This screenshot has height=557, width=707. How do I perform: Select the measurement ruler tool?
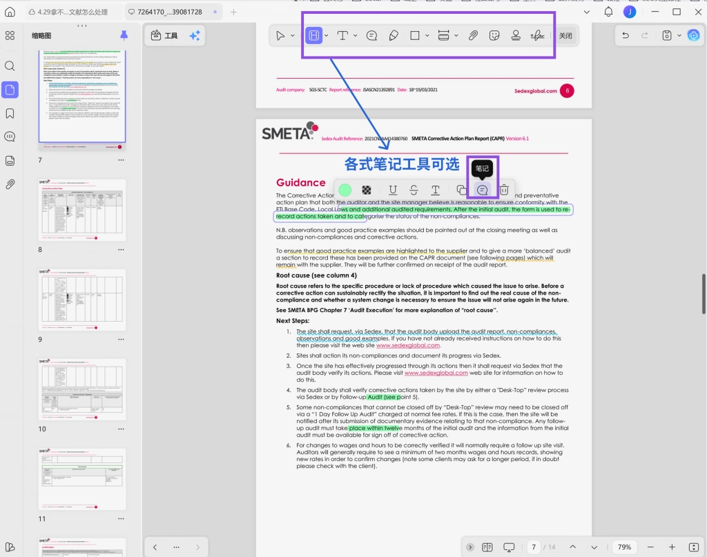(x=444, y=35)
